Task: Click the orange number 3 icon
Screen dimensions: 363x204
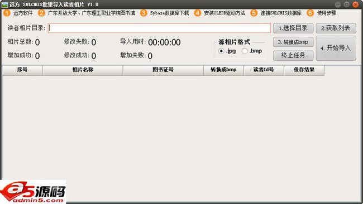Action: (144, 13)
